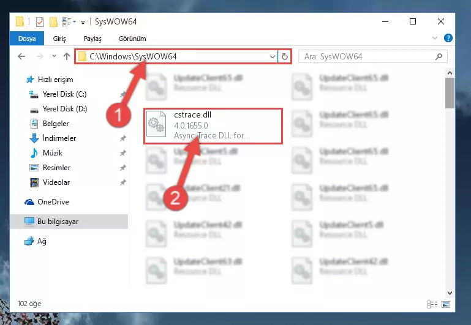Click the Videolar film strip icon
471x325 pixels.
(x=34, y=182)
